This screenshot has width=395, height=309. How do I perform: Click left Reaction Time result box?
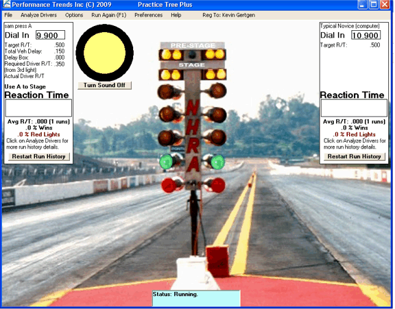pyautogui.click(x=38, y=108)
